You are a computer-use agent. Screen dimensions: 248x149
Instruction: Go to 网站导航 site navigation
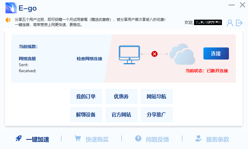156,97
